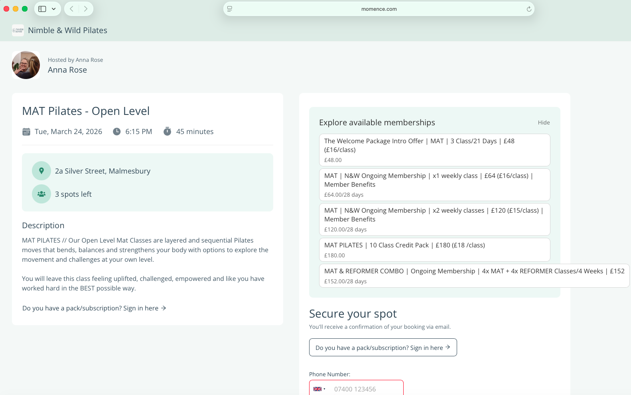The width and height of the screenshot is (631, 395).
Task: Click sign in link below the description
Action: [x=94, y=308]
